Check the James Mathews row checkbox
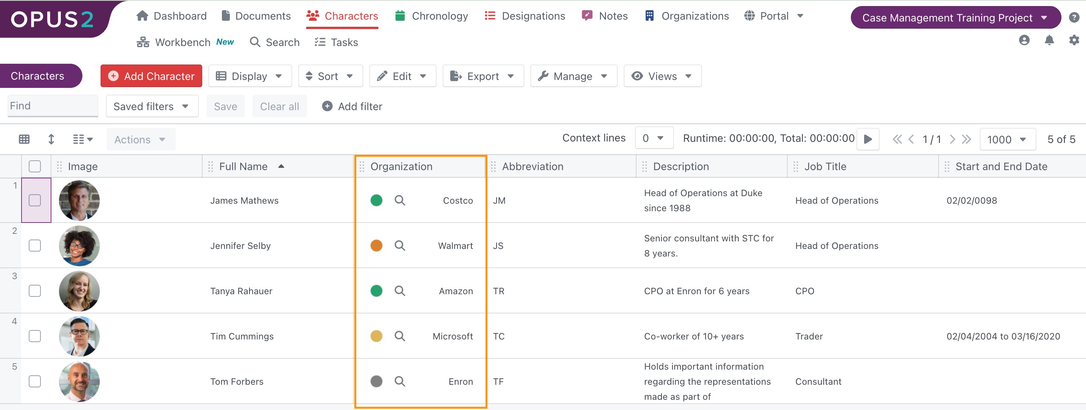Viewport: 1086px width, 410px height. point(35,200)
